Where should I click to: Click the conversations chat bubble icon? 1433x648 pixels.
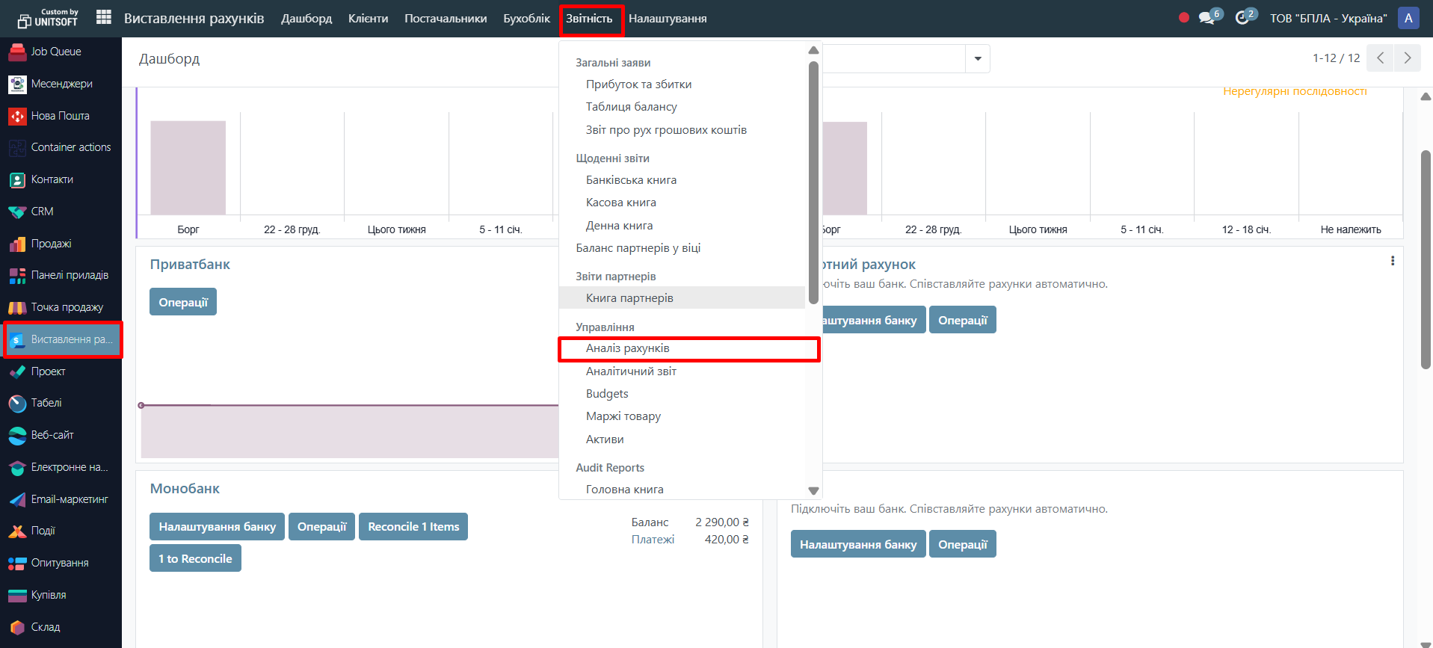[1206, 18]
